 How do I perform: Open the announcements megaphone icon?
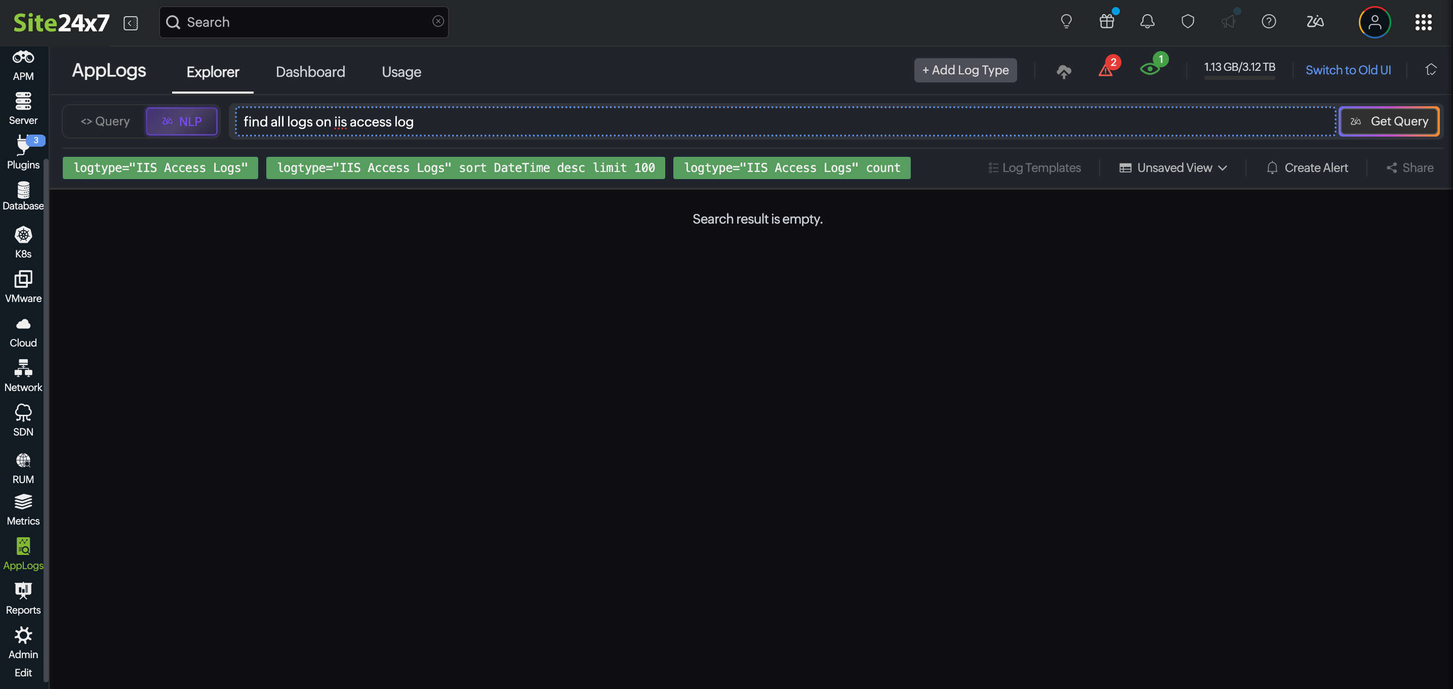coord(1229,21)
